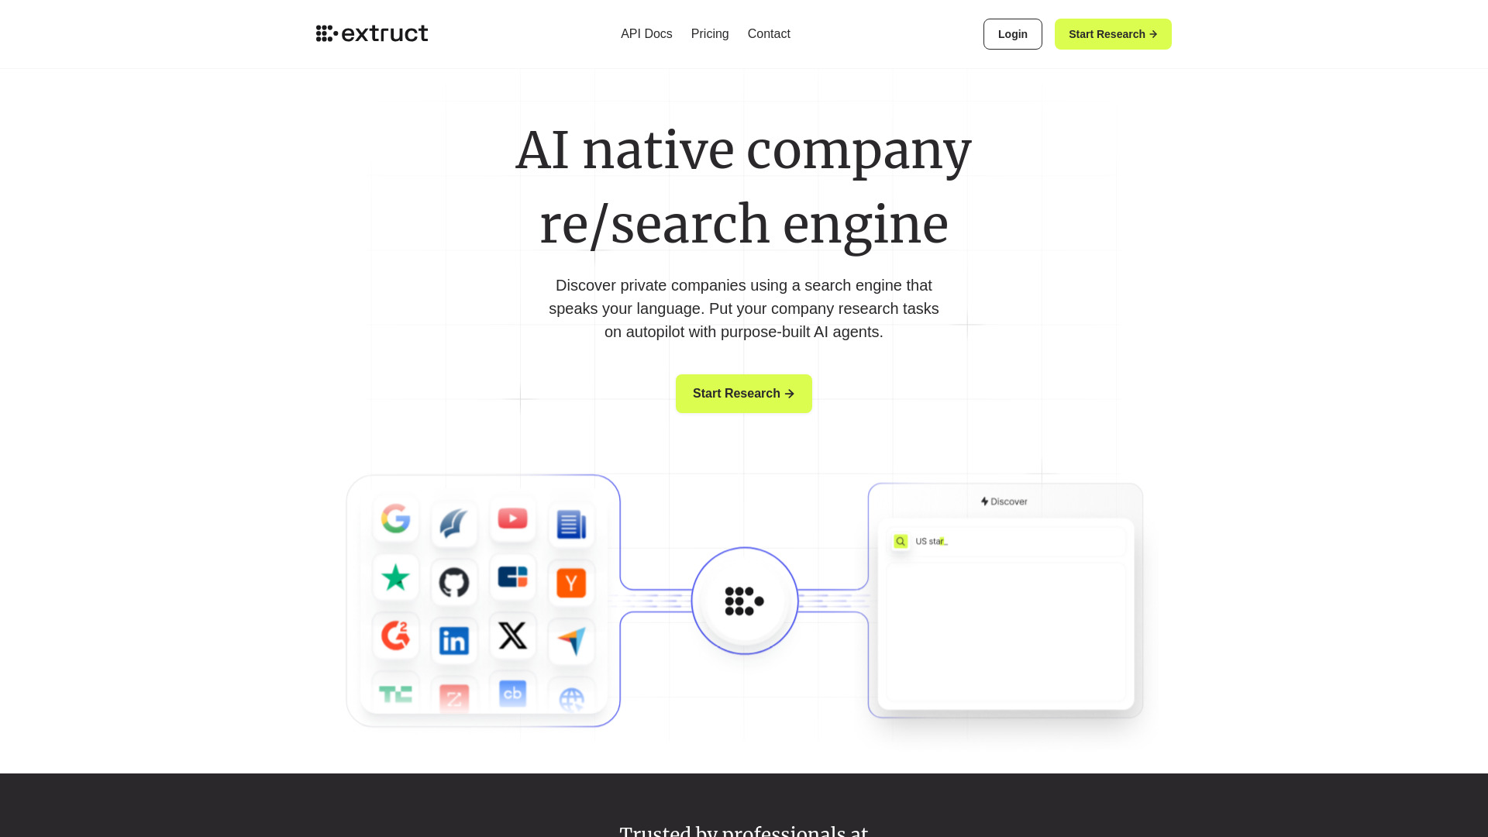Click the Login button
The width and height of the screenshot is (1488, 837).
point(1011,34)
